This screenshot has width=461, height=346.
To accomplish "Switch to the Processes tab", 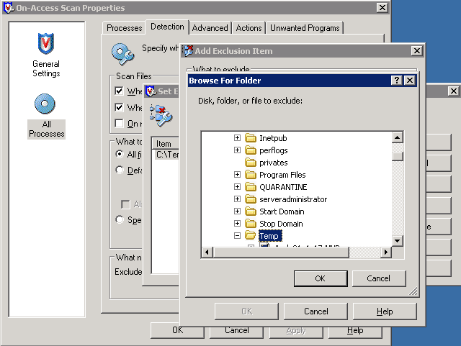I will [x=124, y=28].
